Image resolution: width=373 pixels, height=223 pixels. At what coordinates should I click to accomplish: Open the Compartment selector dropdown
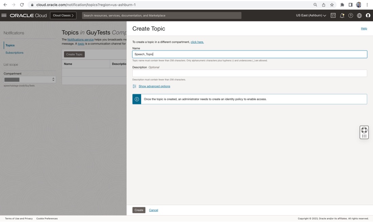click(30, 79)
